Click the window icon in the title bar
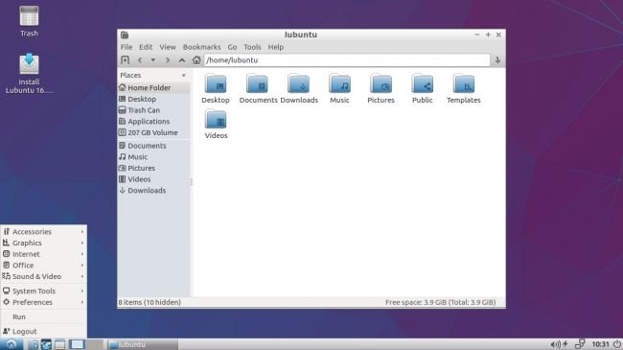This screenshot has width=623, height=350. pyautogui.click(x=125, y=35)
